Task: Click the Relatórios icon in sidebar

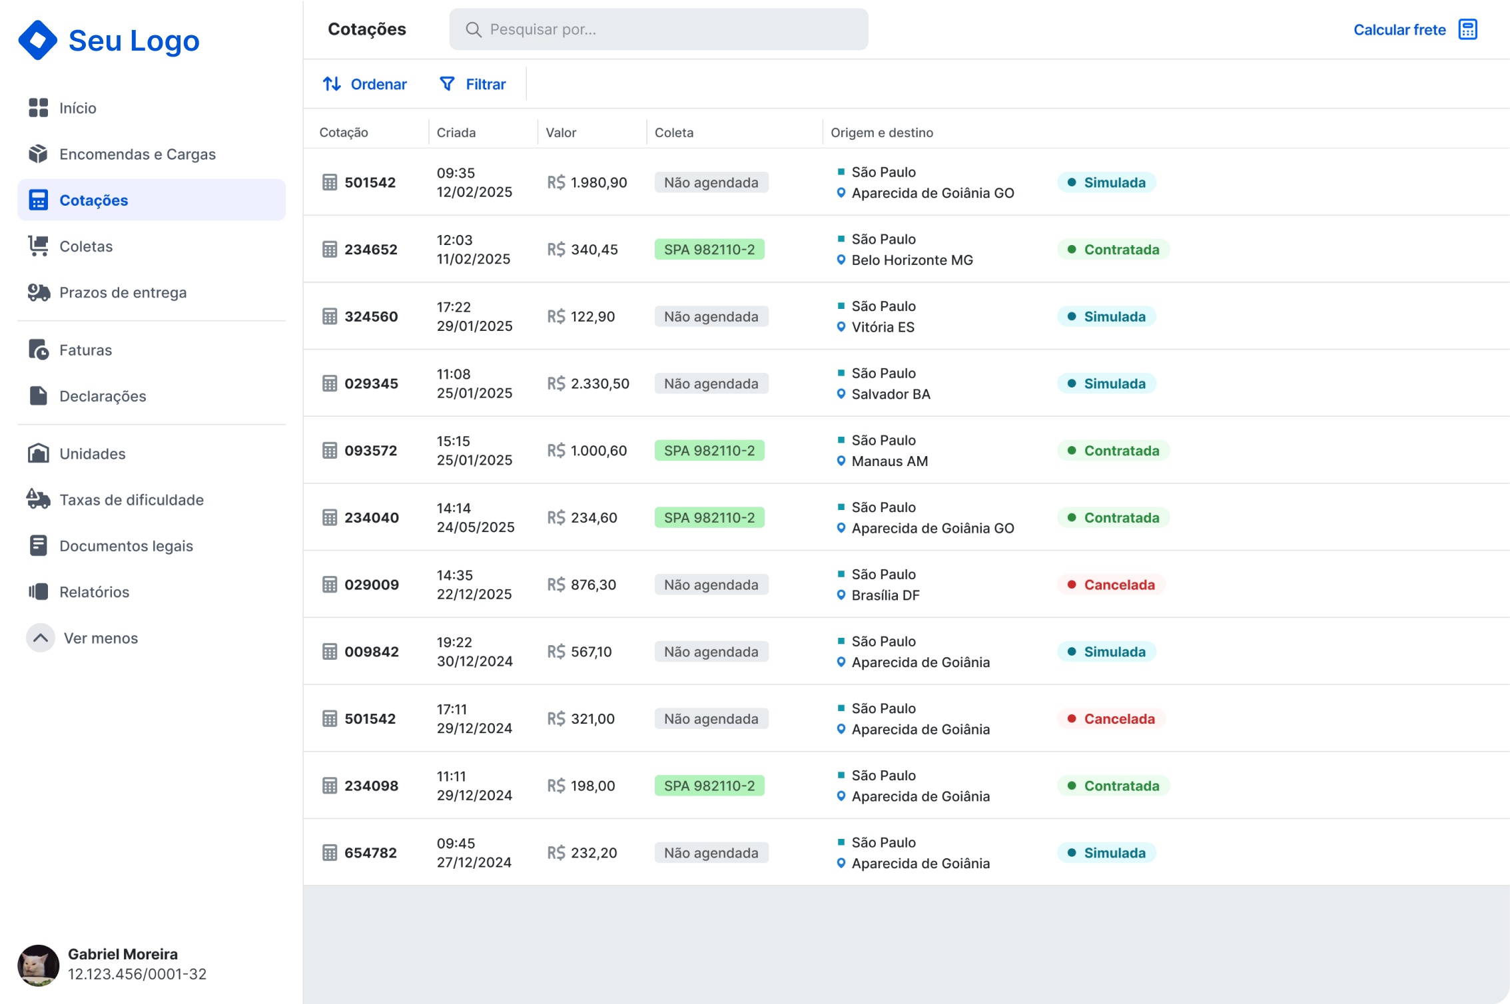Action: 39,592
